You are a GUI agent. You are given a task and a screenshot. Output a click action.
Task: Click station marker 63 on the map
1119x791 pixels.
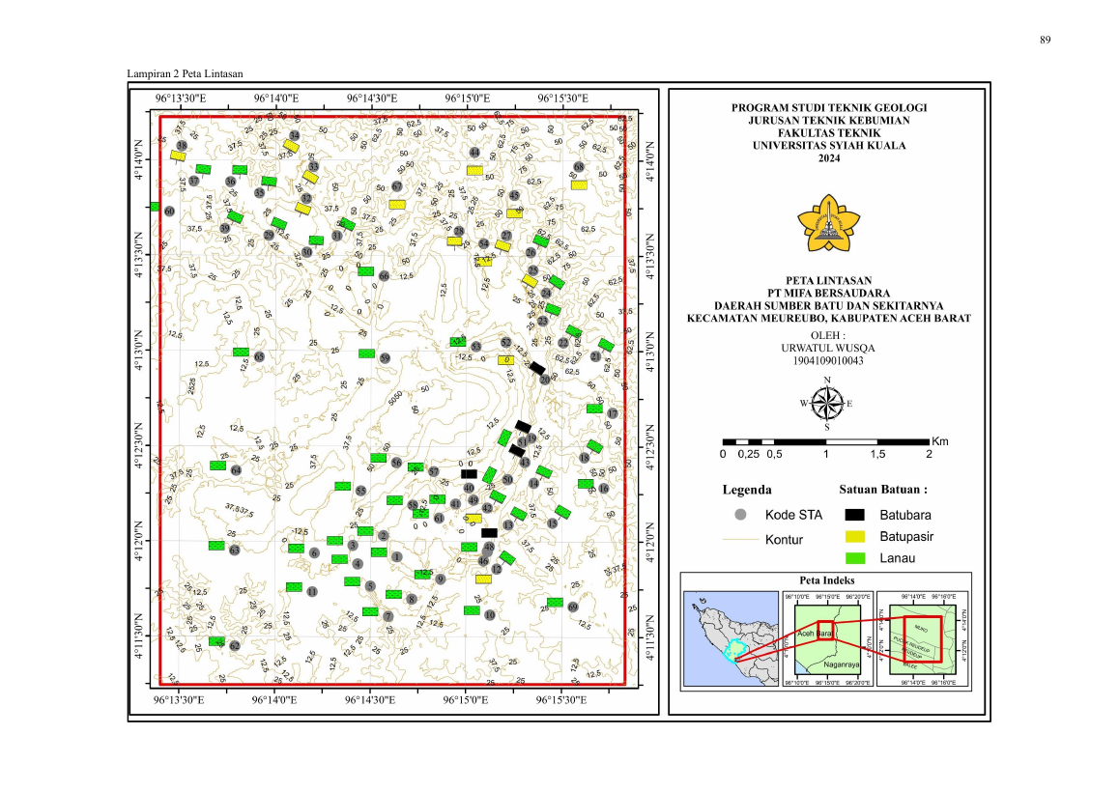coord(235,550)
